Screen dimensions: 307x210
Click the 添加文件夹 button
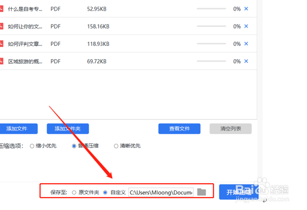pyautogui.click(x=68, y=129)
